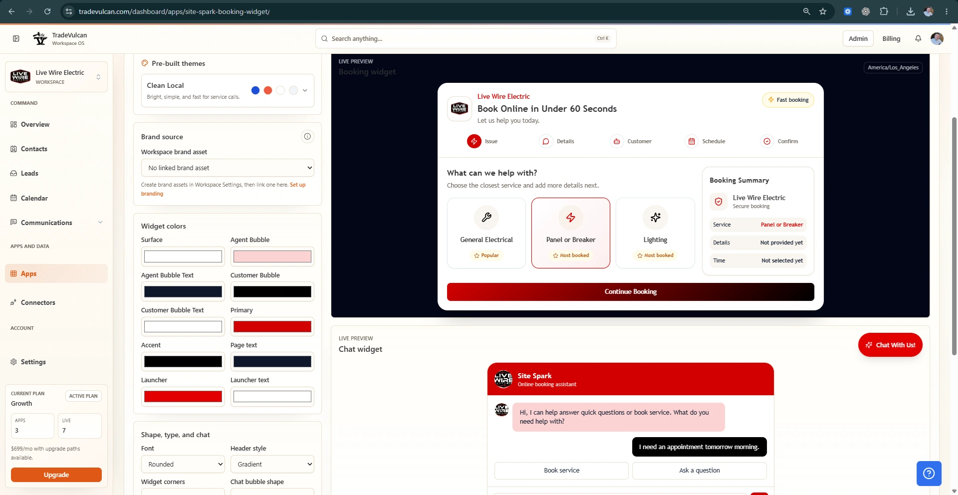Open user profile avatar in app header

tap(937, 38)
